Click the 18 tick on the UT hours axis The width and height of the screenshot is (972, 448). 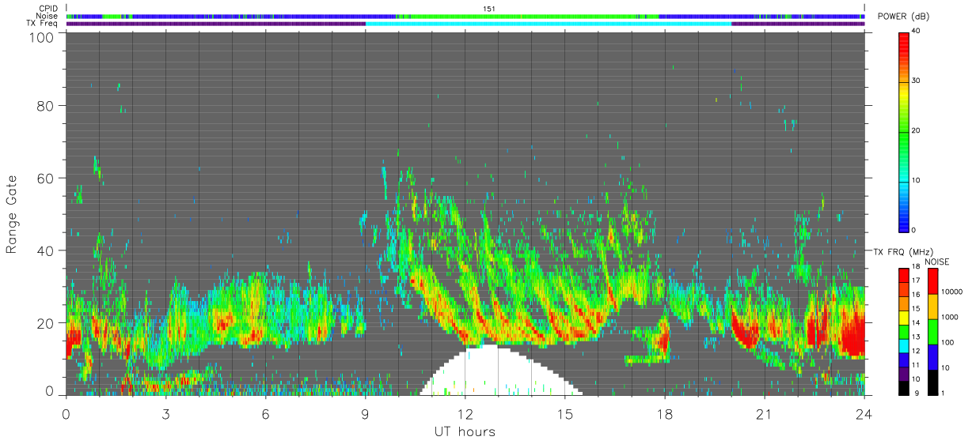point(664,415)
